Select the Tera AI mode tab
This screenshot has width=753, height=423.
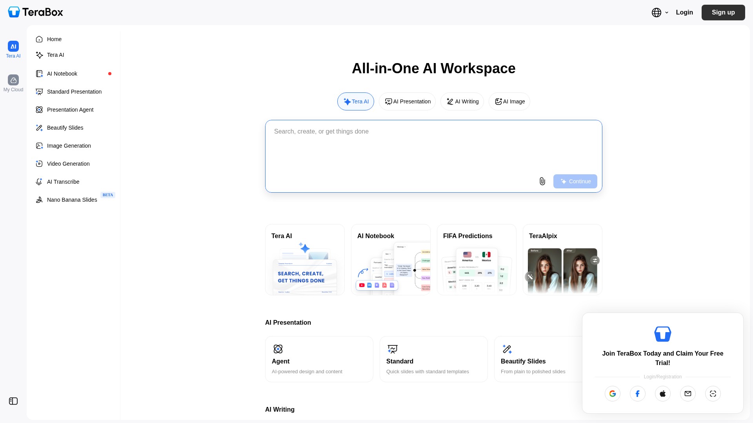(x=356, y=101)
